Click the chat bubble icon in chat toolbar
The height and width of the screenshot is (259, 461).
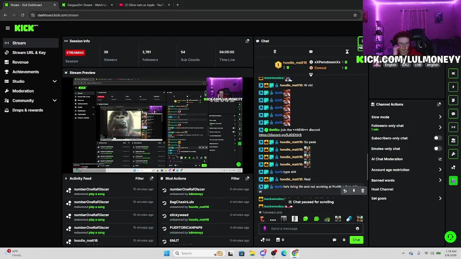point(311,52)
